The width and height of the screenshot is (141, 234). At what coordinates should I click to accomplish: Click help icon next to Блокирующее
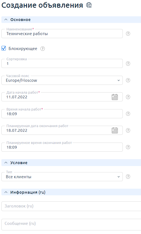42,49
